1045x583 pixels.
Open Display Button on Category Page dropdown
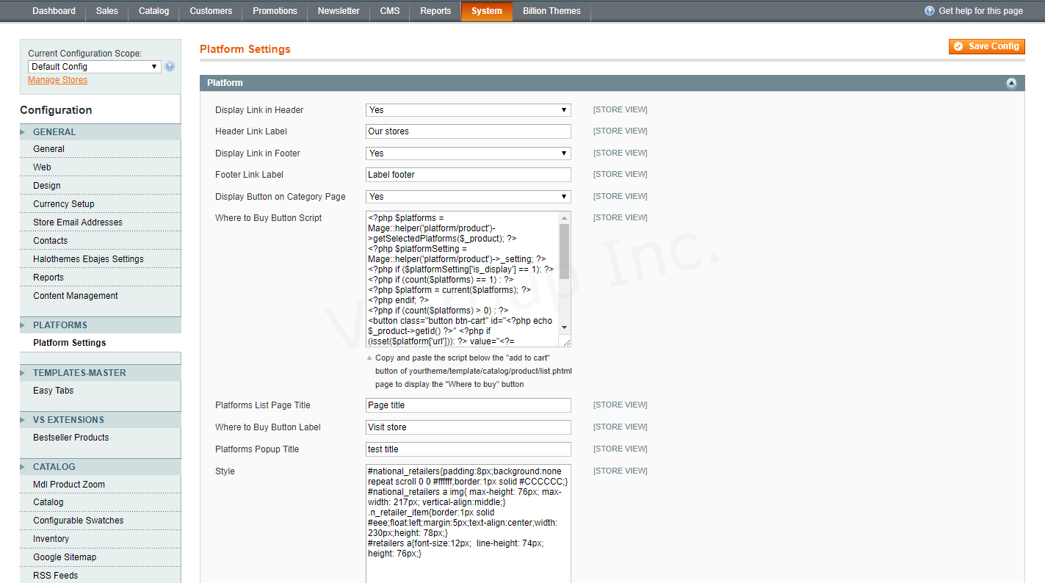468,197
